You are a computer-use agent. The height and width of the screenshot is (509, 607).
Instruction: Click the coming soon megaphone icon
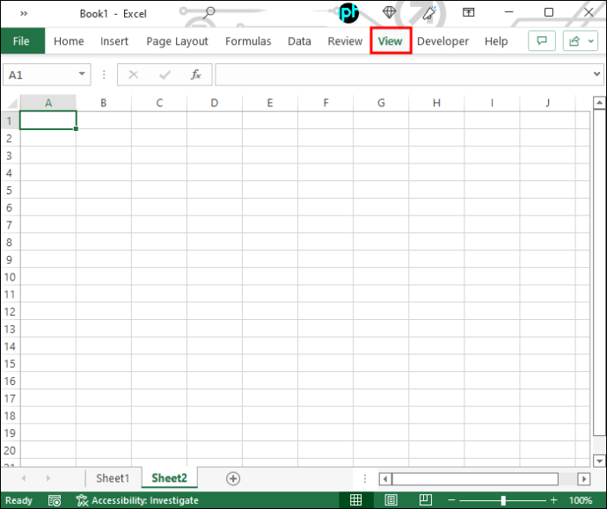click(x=429, y=13)
